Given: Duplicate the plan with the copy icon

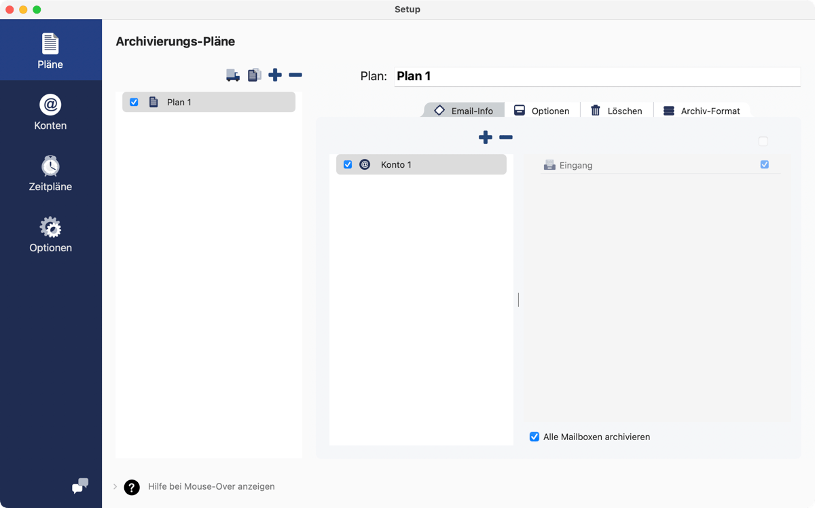Looking at the screenshot, I should tap(254, 75).
